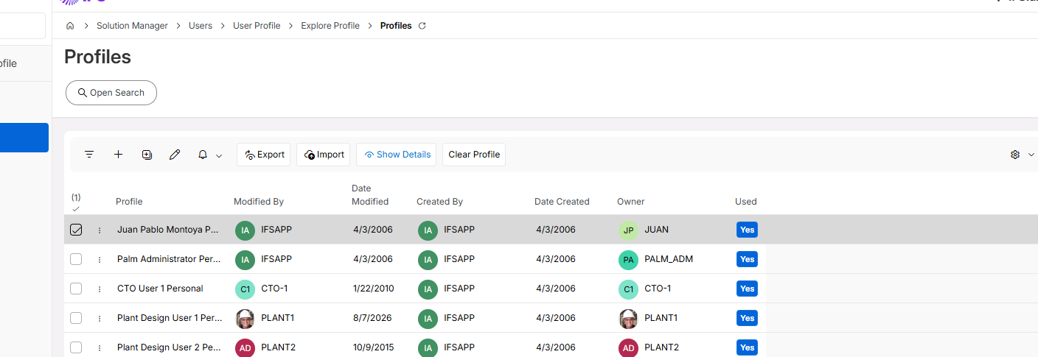Click the left sidebar search input box

[x=23, y=26]
